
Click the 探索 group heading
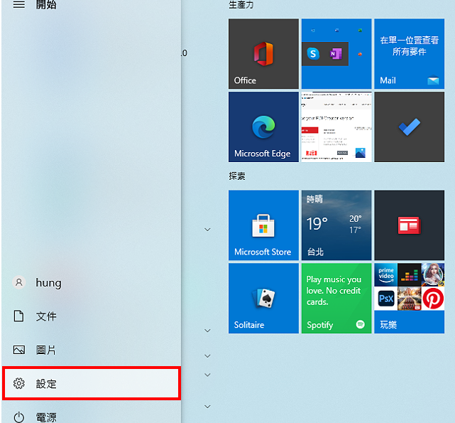(237, 176)
